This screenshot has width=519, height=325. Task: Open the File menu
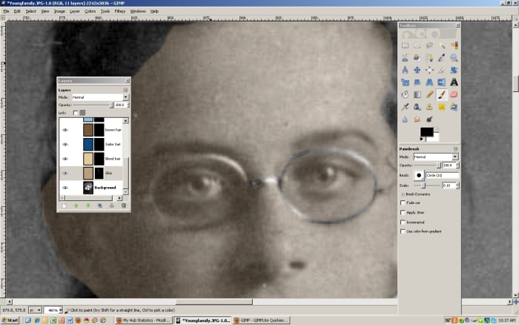(x=6, y=11)
